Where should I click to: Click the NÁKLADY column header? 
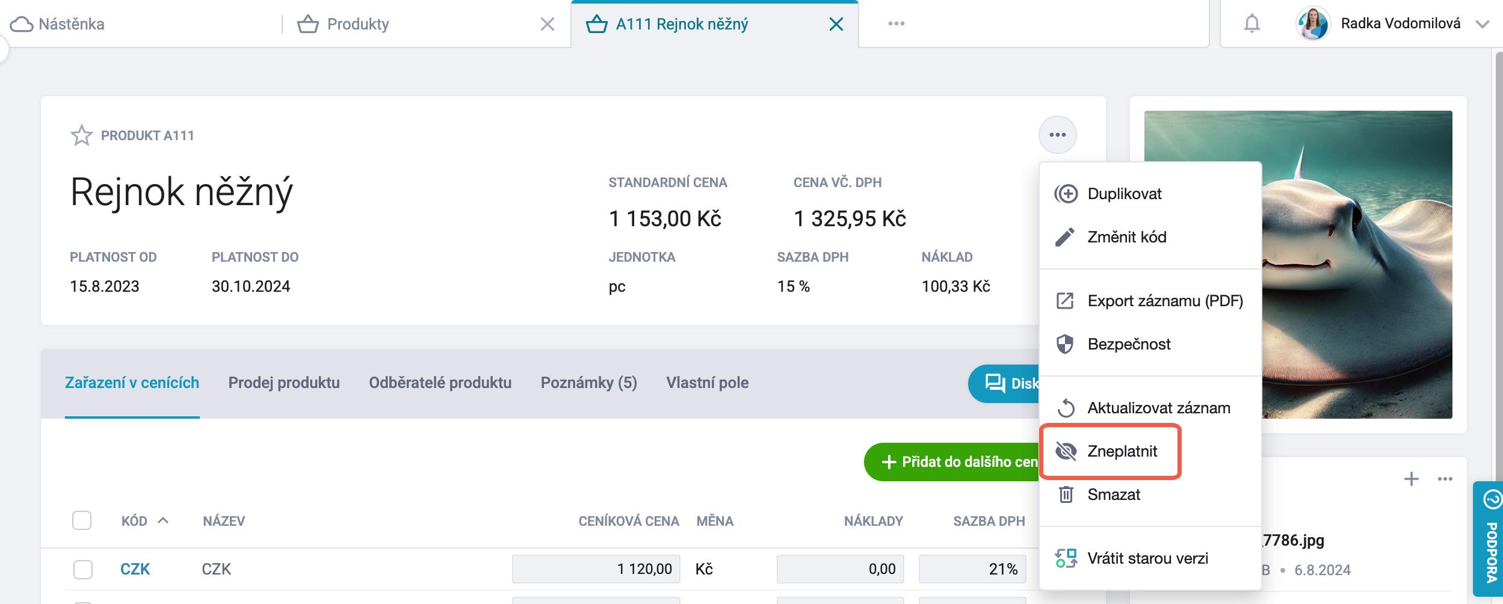[873, 521]
